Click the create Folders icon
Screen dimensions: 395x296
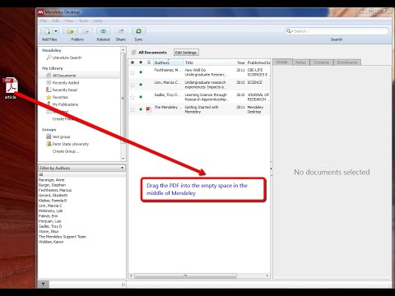click(x=70, y=31)
